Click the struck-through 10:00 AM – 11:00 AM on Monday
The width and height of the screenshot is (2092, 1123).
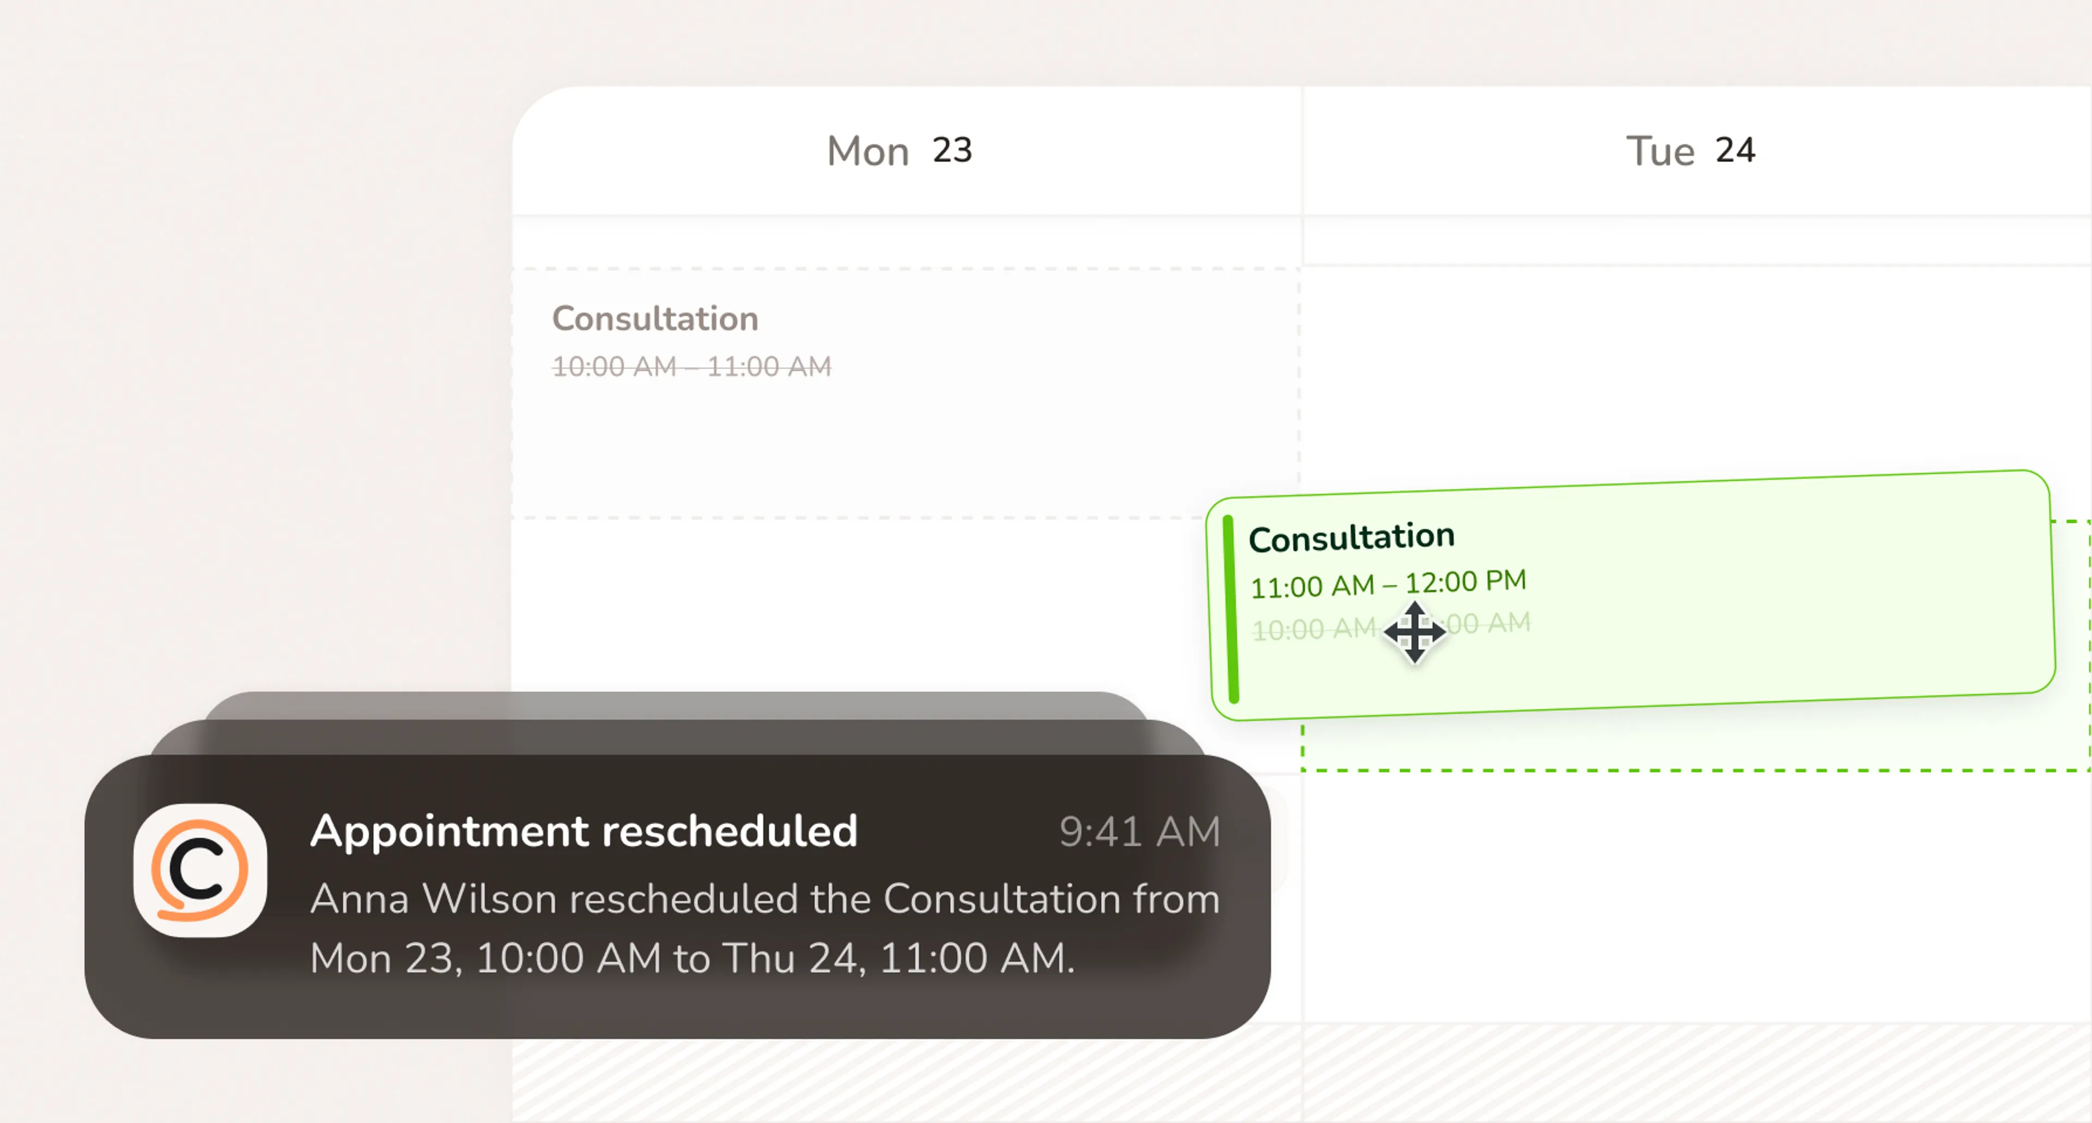click(x=692, y=366)
